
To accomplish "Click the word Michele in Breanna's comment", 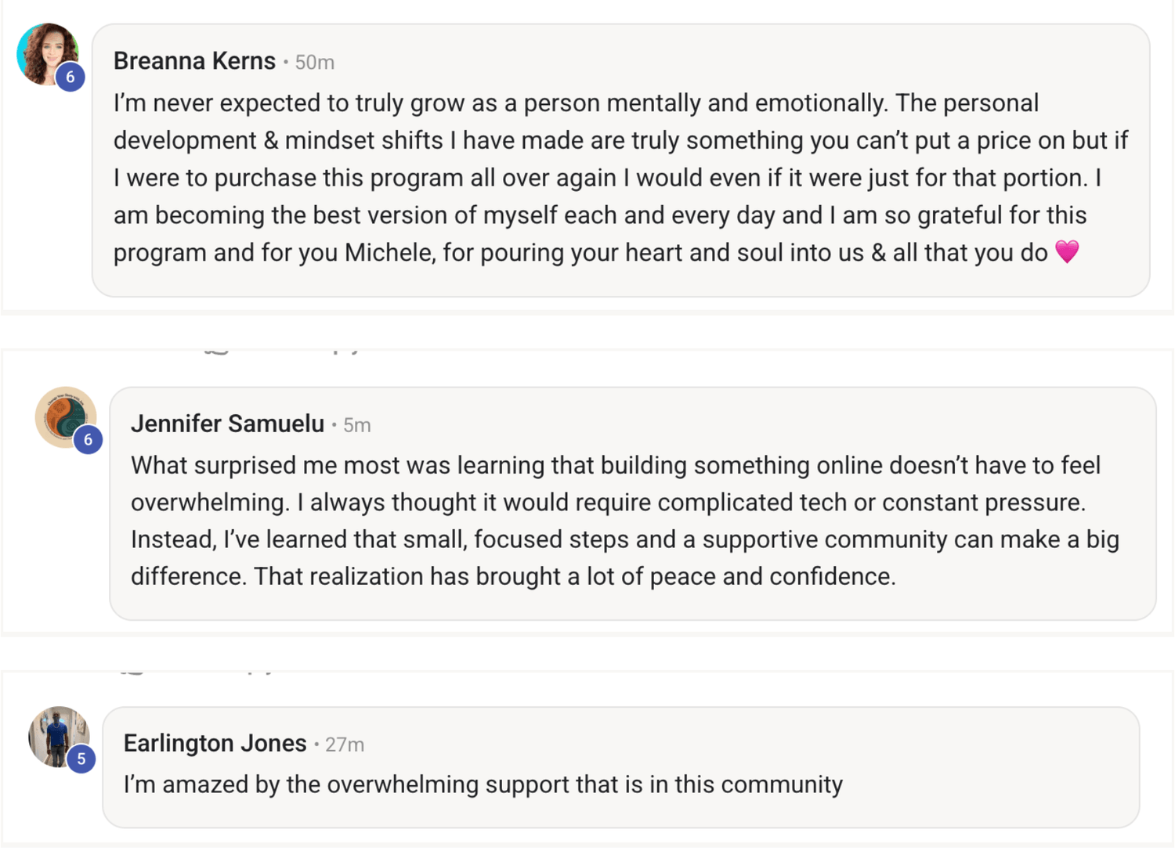I will tap(389, 253).
